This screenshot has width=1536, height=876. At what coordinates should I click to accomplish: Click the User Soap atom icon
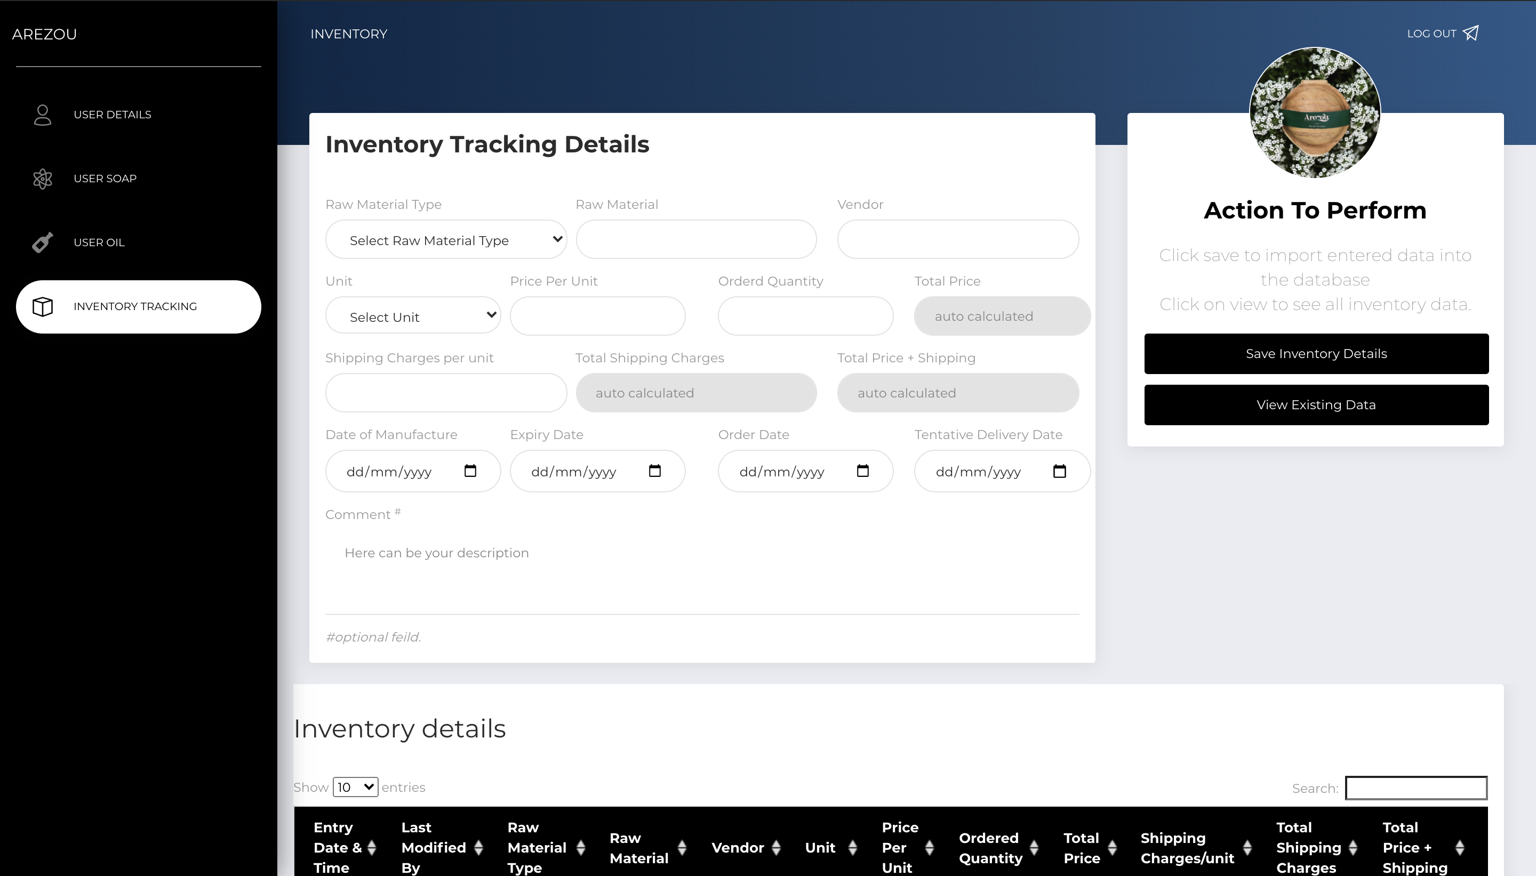coord(42,179)
